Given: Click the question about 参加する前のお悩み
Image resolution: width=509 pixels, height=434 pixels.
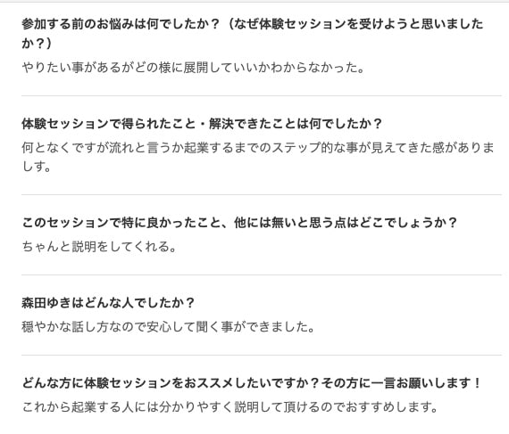Looking at the screenshot, I should [253, 33].
